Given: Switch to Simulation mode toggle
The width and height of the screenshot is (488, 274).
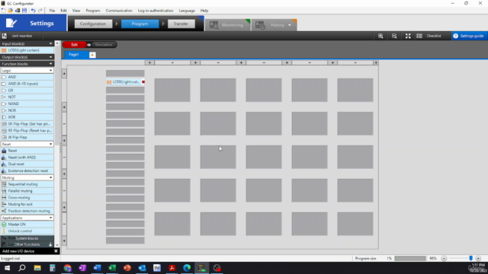Looking at the screenshot, I should [104, 45].
